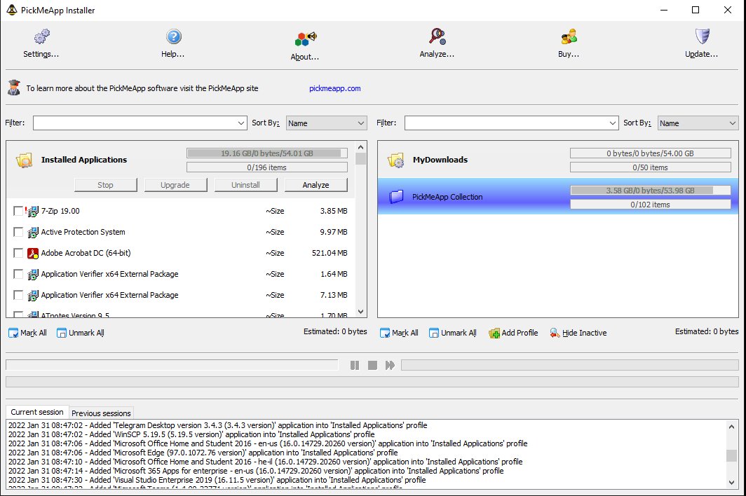Viewport: 746px width, 496px height.
Task: Switch to the Previous sessions tab
Action: pos(101,413)
